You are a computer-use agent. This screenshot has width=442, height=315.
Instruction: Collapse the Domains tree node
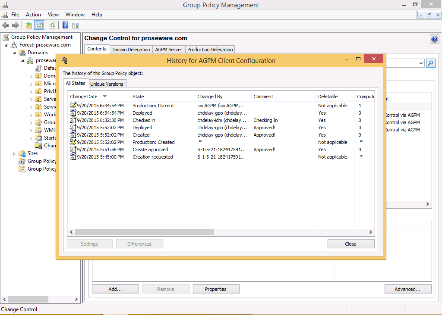click(x=14, y=53)
